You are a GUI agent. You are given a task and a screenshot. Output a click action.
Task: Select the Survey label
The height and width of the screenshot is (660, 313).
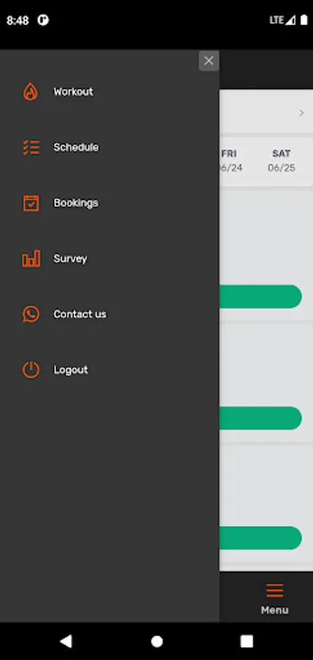point(70,258)
